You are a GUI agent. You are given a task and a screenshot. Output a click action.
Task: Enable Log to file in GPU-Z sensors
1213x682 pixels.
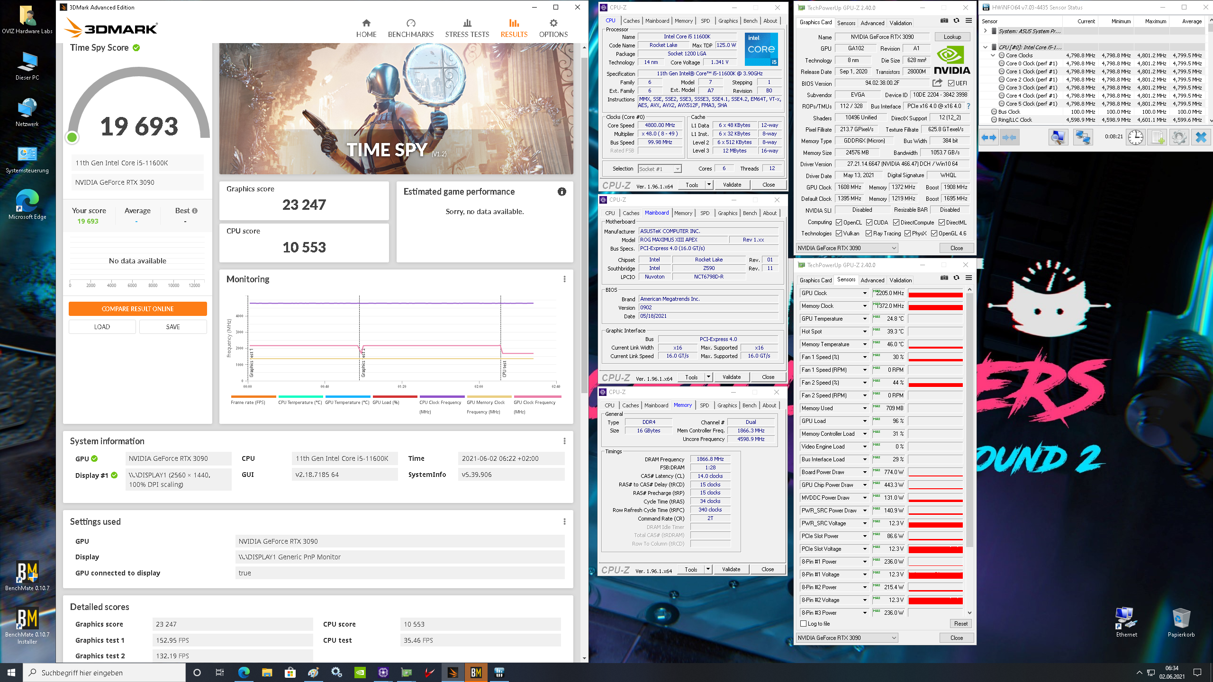pyautogui.click(x=804, y=624)
